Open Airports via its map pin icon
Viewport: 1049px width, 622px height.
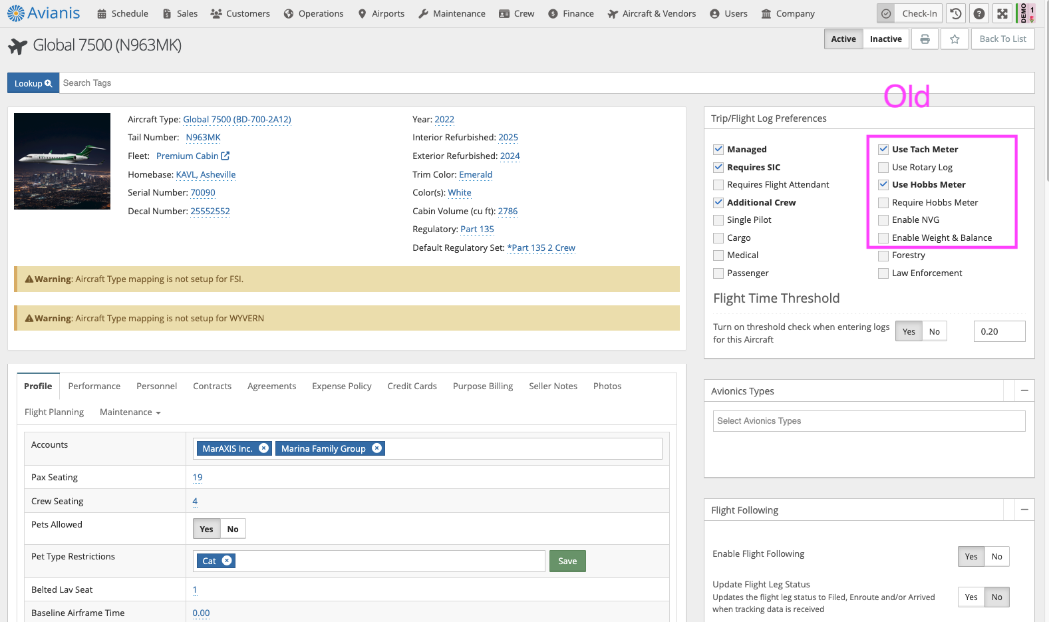(x=362, y=14)
